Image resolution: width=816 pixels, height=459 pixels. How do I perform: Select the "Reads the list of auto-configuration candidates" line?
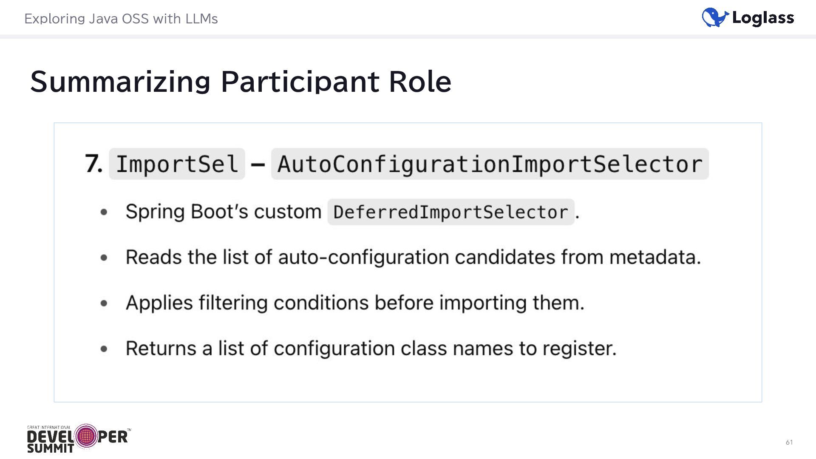coord(413,257)
